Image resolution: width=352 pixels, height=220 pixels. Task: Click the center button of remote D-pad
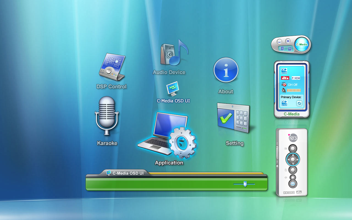click(293, 159)
